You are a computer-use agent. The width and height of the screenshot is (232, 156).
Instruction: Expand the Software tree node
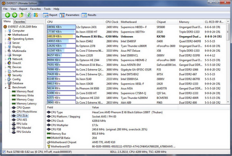point(5,71)
